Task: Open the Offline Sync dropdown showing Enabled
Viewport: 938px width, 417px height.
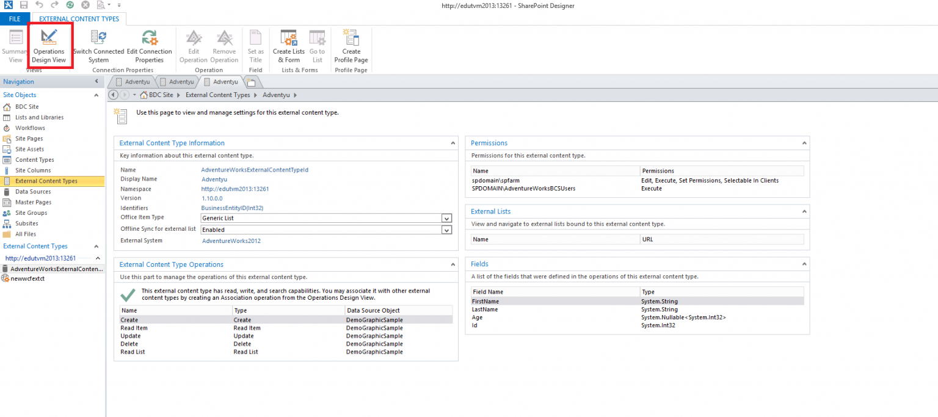Action: [x=446, y=230]
